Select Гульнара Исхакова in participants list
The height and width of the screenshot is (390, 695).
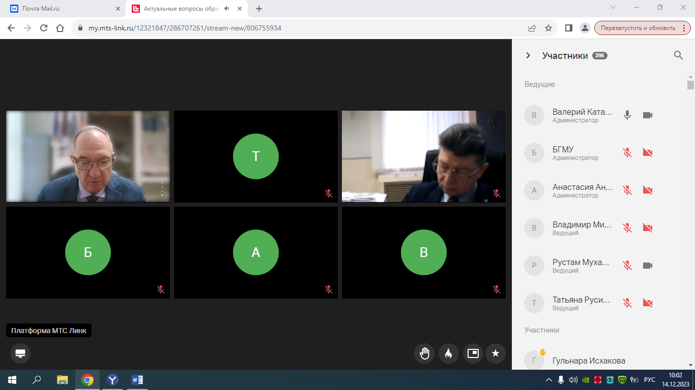pyautogui.click(x=589, y=361)
